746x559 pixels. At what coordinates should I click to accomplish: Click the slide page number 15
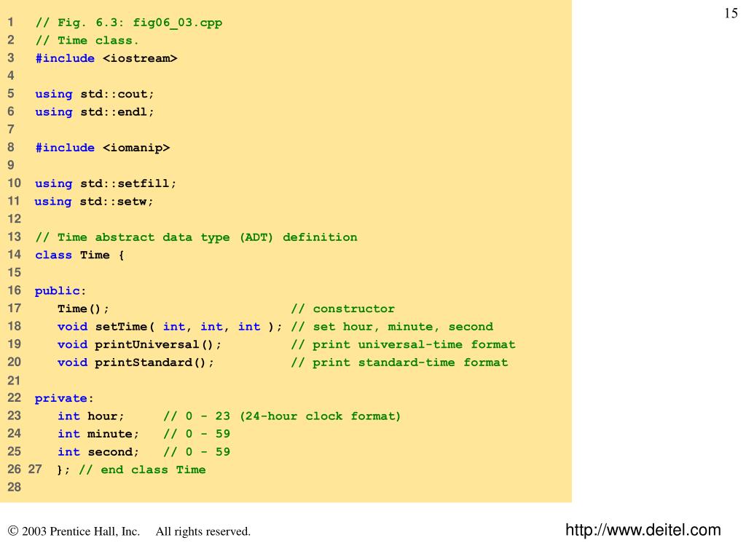731,13
